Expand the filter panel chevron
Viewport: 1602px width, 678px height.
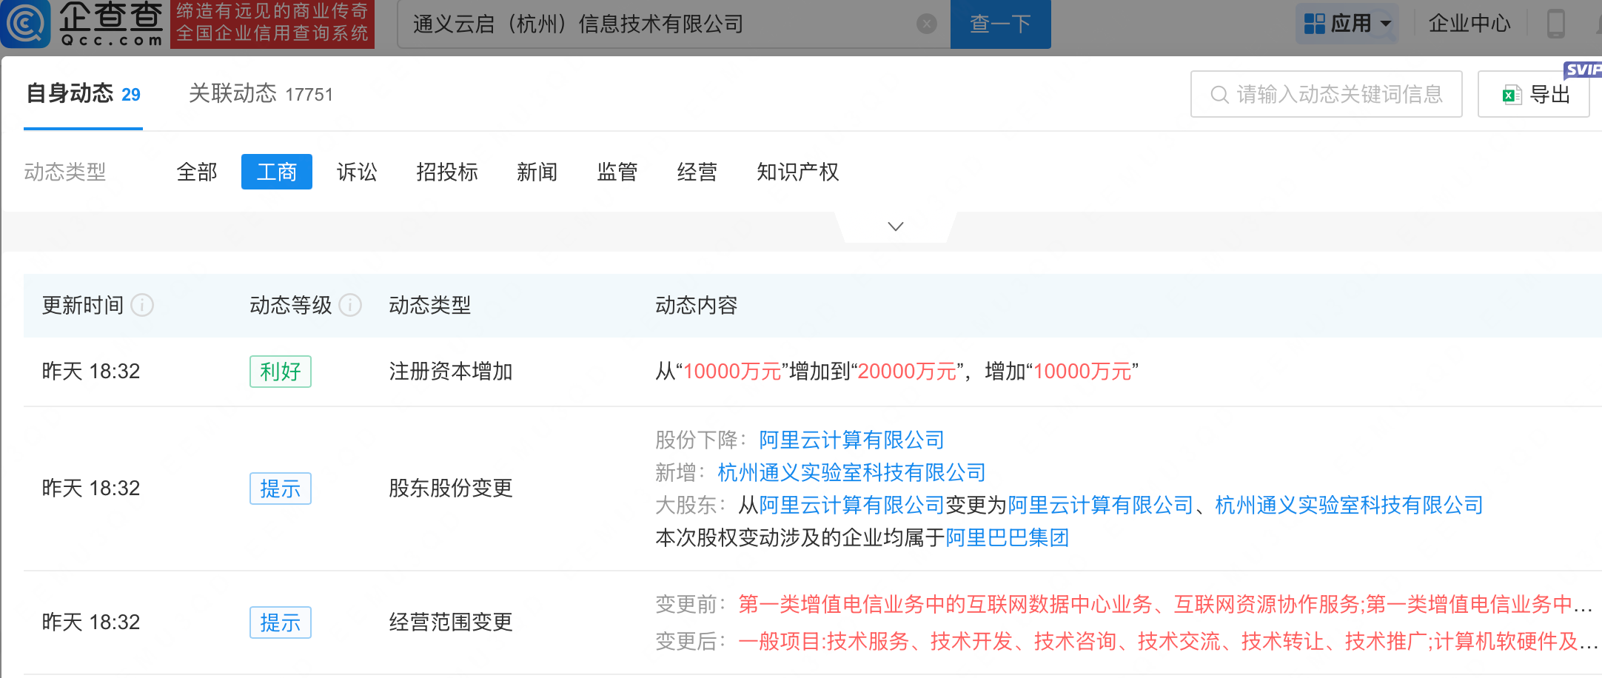click(x=895, y=226)
